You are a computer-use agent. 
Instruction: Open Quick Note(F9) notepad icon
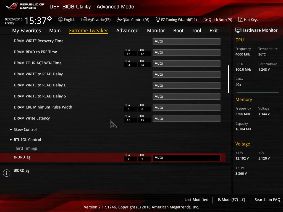pyautogui.click(x=205, y=19)
